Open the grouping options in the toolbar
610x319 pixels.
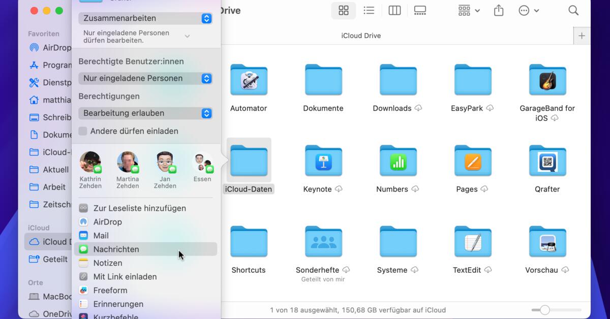[468, 10]
